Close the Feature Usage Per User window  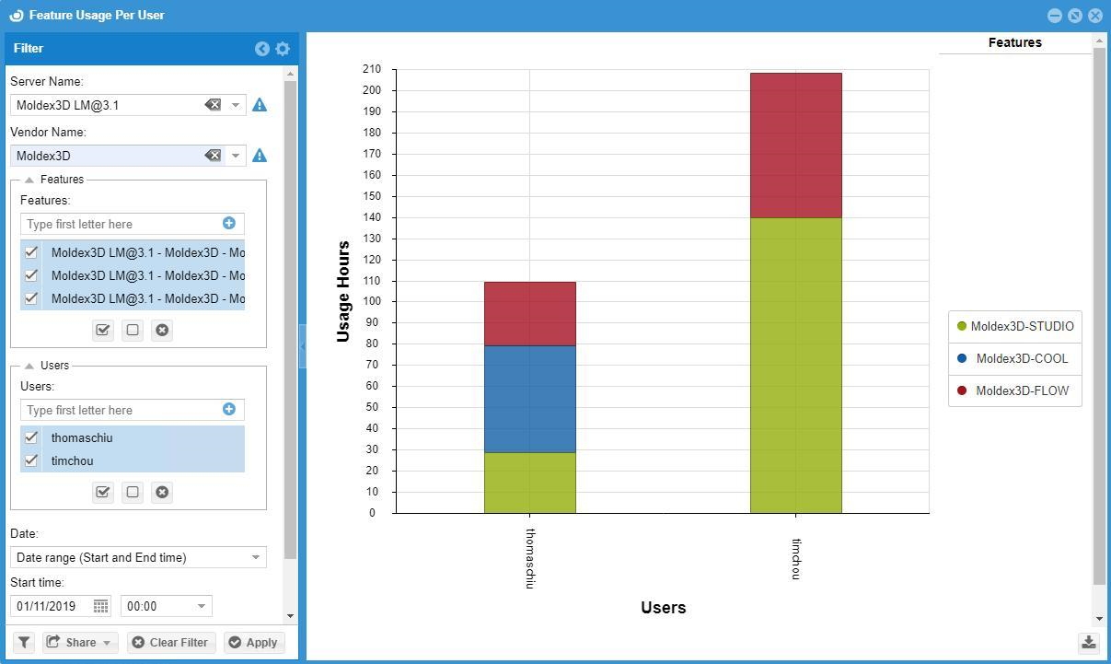click(x=1095, y=16)
